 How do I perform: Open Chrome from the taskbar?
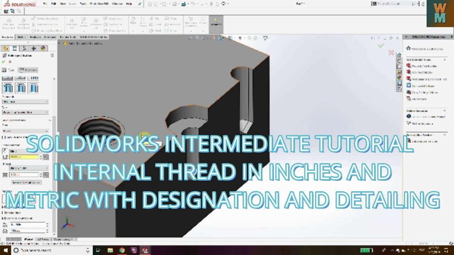click(x=122, y=250)
